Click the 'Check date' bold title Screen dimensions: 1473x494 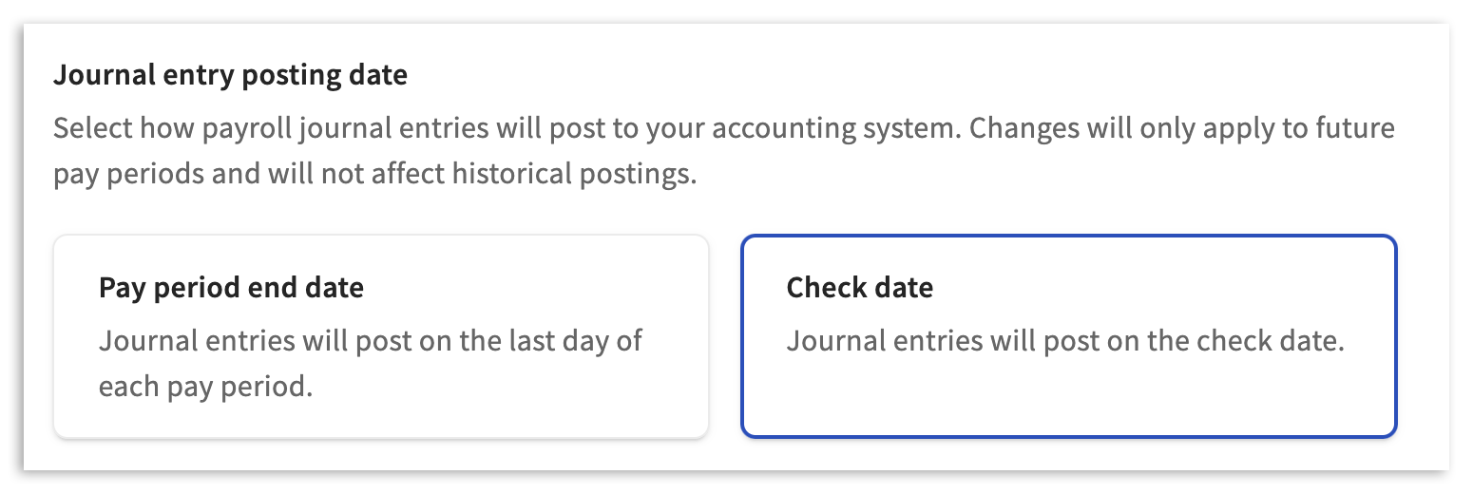(x=859, y=288)
